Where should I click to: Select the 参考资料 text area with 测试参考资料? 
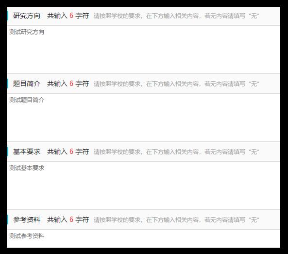(143, 238)
